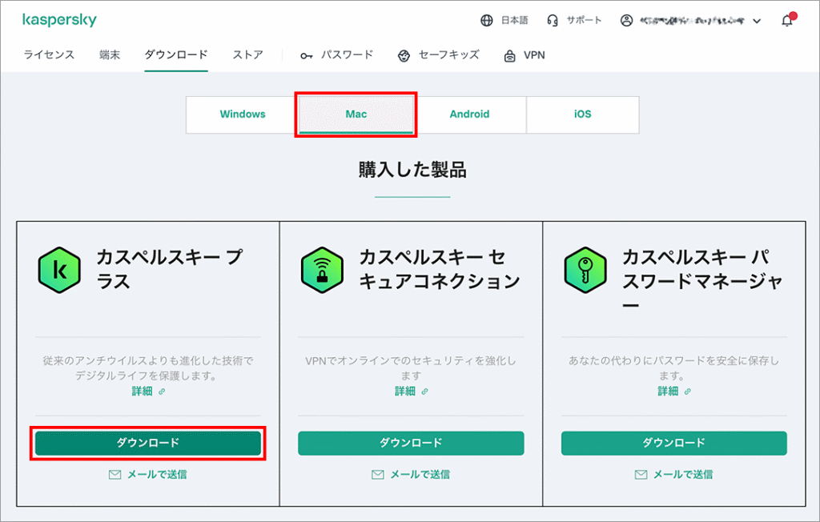Open the 日本語 language selector
The height and width of the screenshot is (522, 820).
(514, 20)
